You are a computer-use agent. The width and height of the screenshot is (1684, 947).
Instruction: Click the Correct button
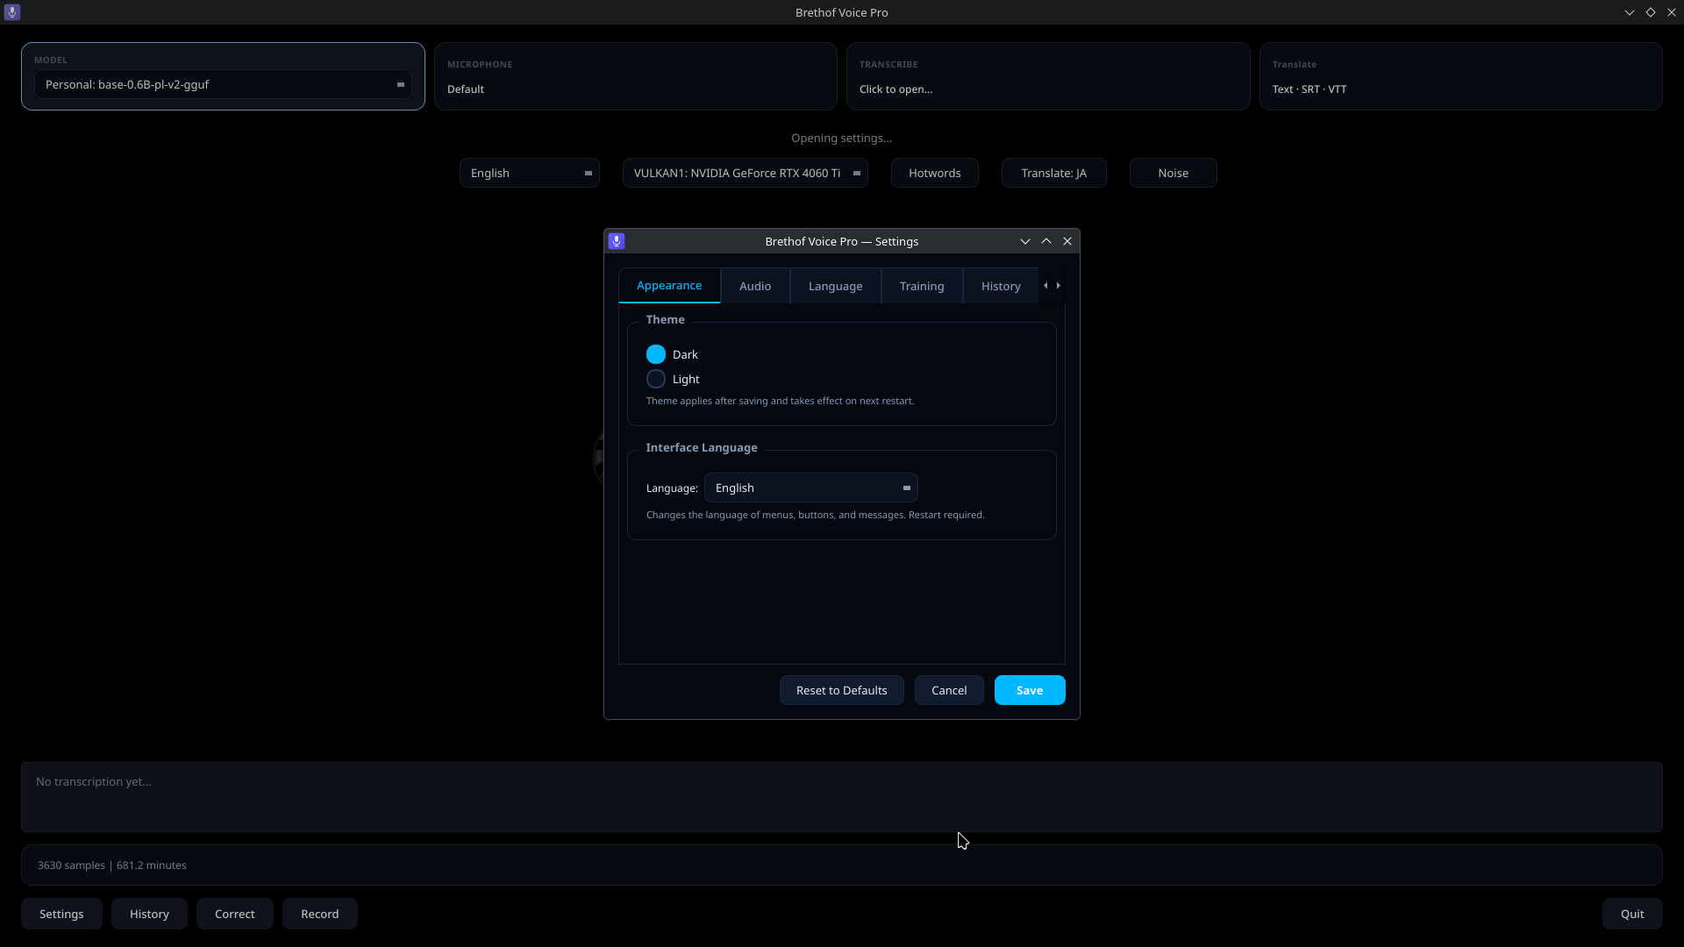235,914
